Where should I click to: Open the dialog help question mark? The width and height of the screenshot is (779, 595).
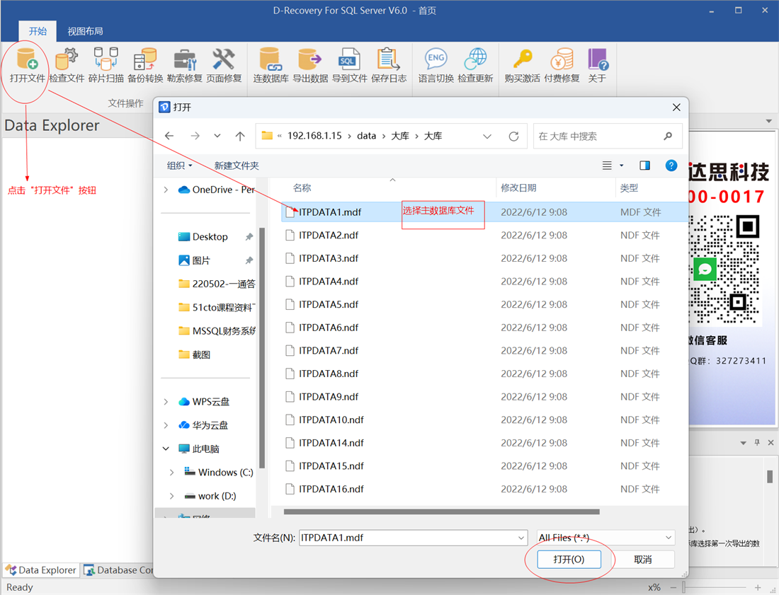coord(671,166)
